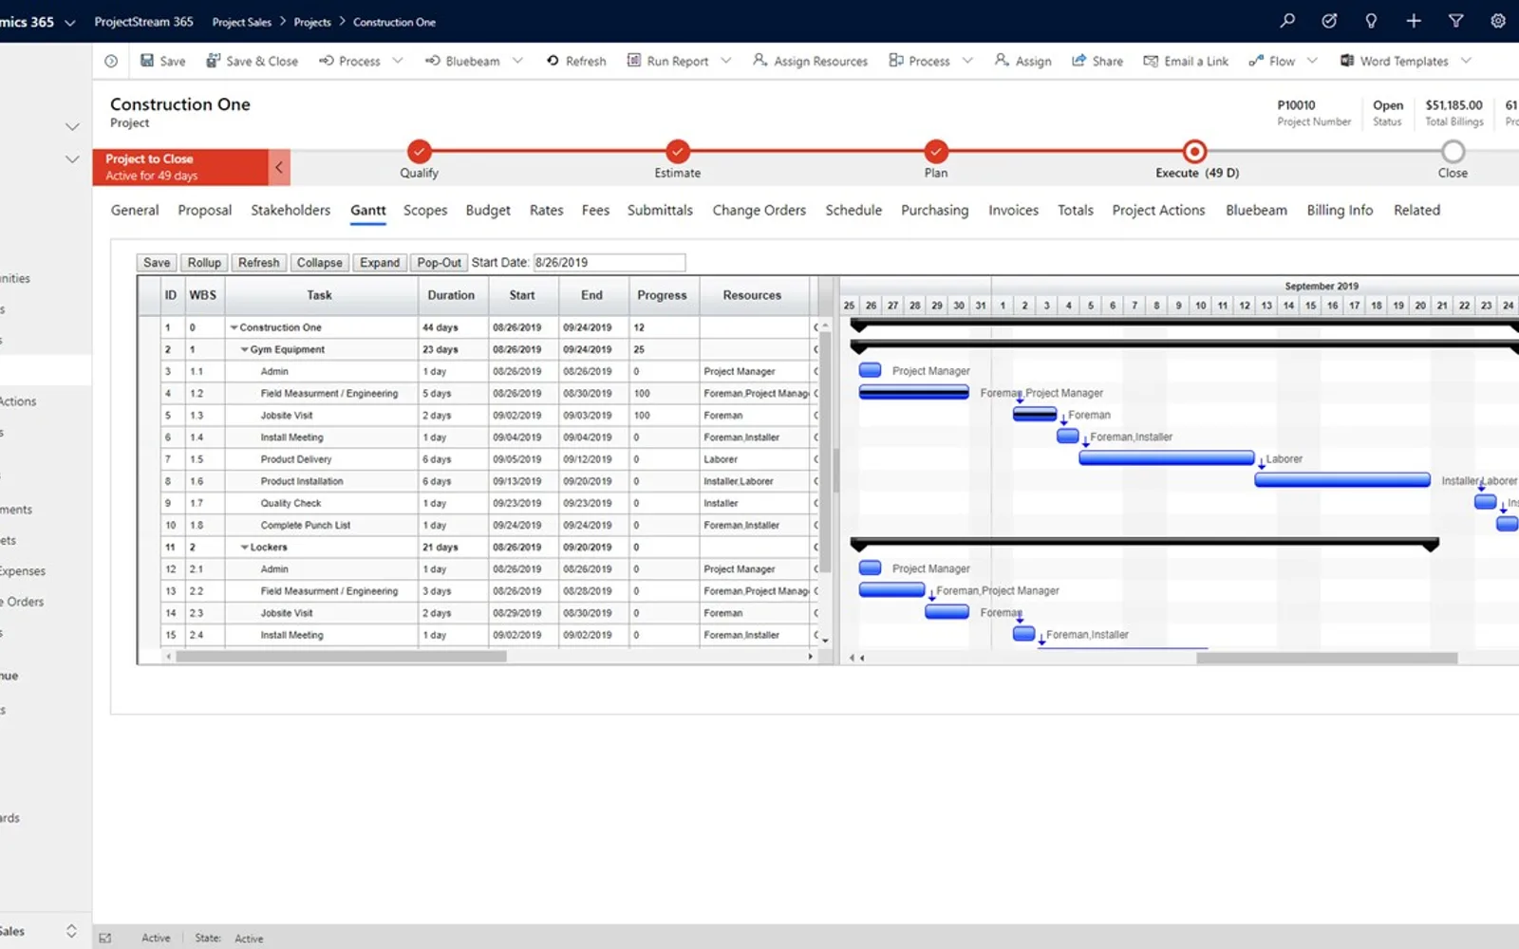This screenshot has width=1519, height=949.
Task: Click the history clock icon left of Save
Action: pyautogui.click(x=111, y=61)
